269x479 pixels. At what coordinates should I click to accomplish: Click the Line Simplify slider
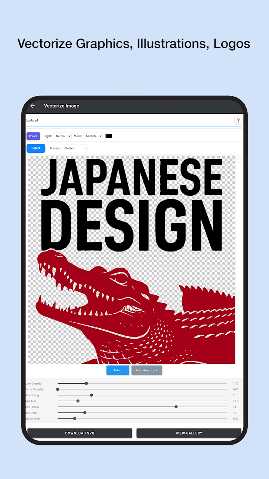(142, 384)
